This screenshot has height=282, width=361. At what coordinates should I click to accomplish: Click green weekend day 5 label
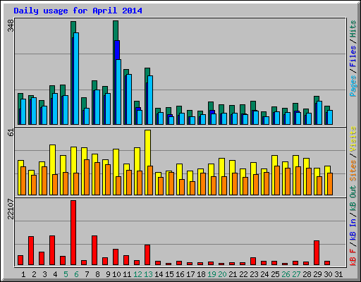(66, 274)
